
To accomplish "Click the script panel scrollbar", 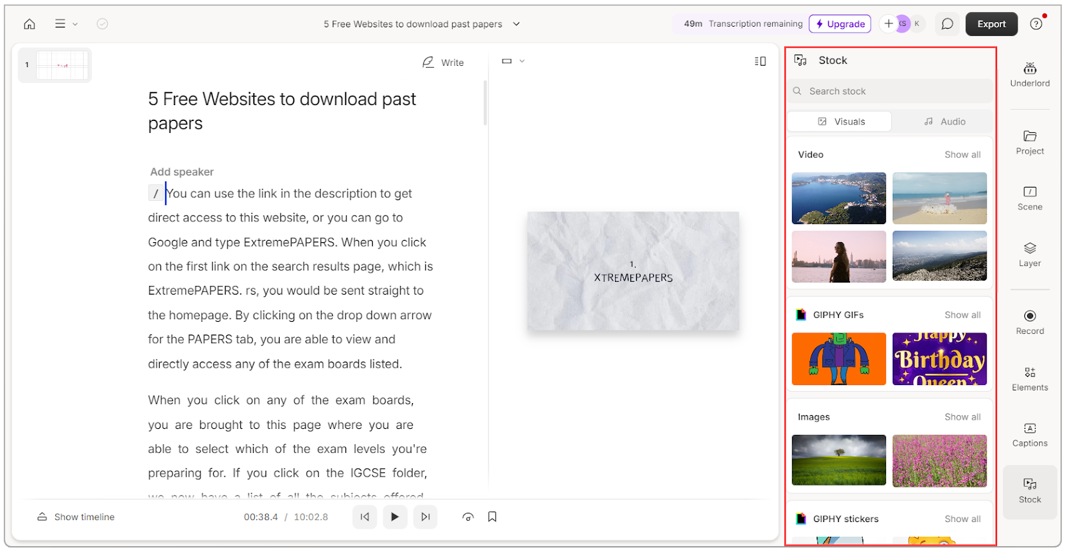I will tap(485, 102).
